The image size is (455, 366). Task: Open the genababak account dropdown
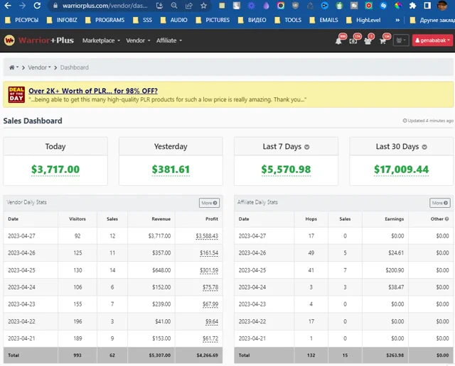[x=431, y=40]
